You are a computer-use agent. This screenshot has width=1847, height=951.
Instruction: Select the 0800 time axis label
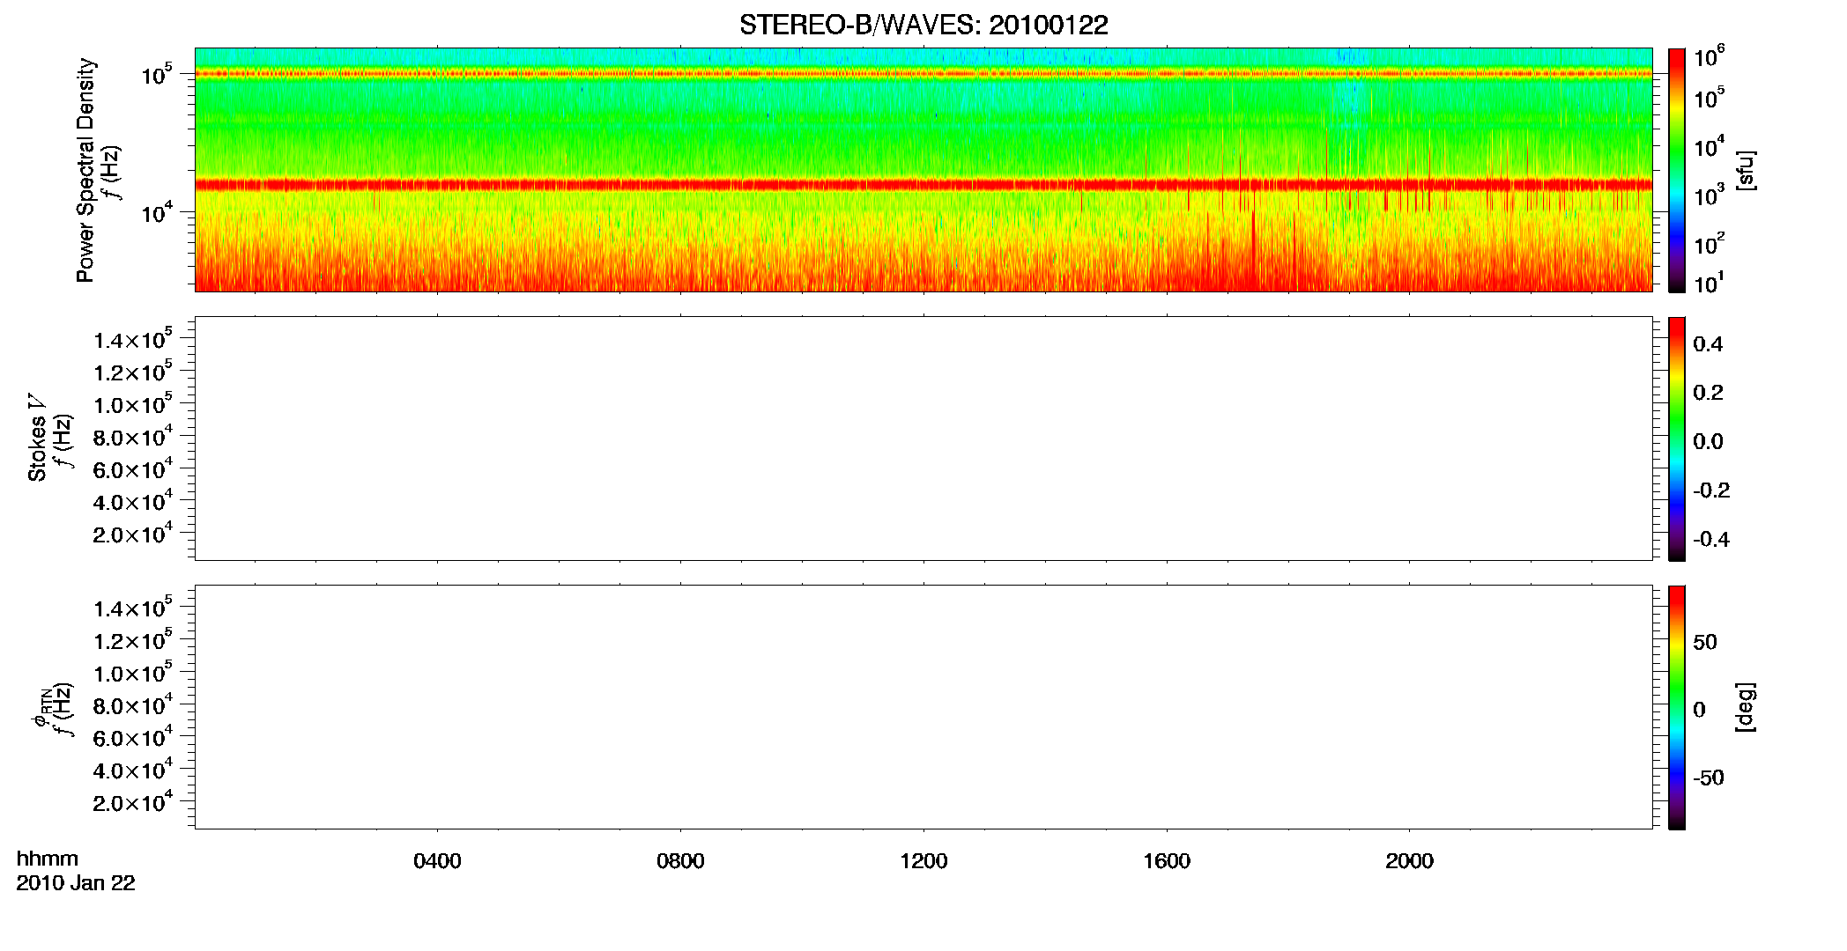point(680,861)
